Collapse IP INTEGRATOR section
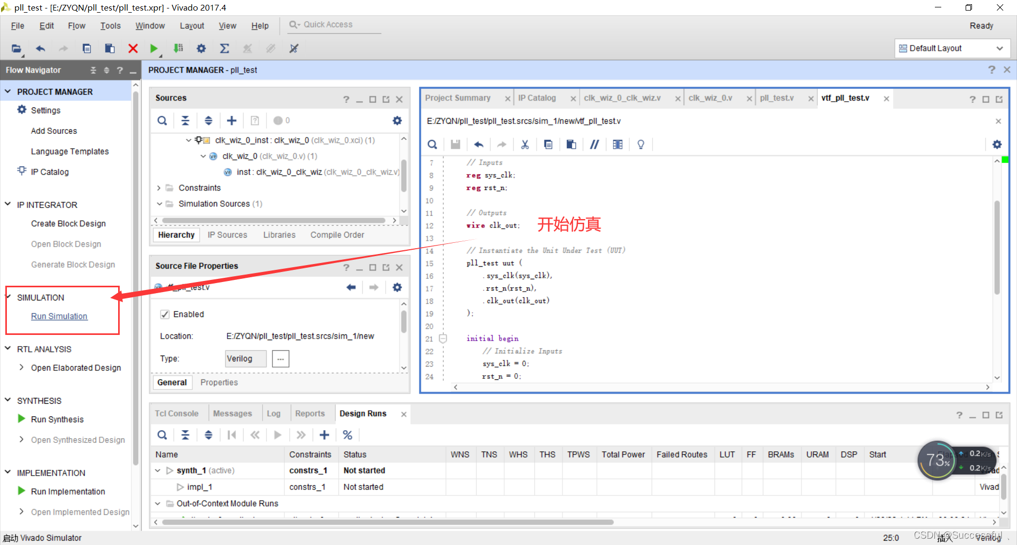This screenshot has width=1017, height=545. pyautogui.click(x=8, y=204)
